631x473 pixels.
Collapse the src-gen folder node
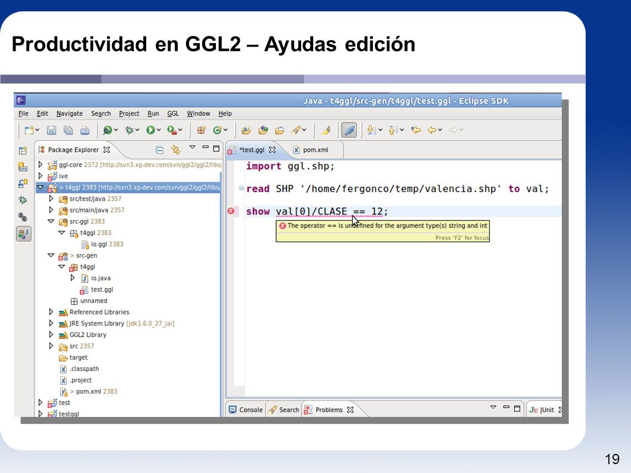coord(51,255)
